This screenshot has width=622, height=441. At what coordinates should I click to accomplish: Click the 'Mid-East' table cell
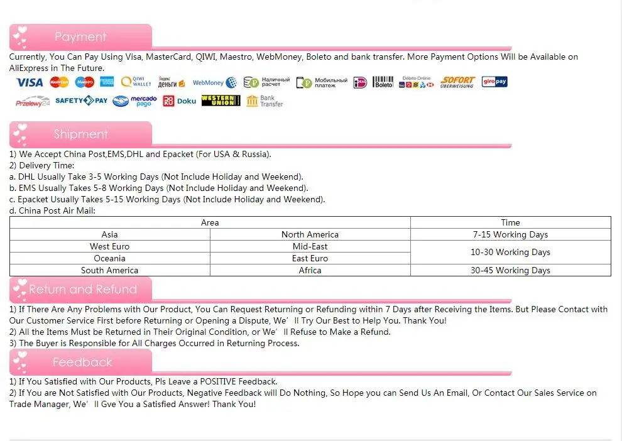pyautogui.click(x=310, y=246)
